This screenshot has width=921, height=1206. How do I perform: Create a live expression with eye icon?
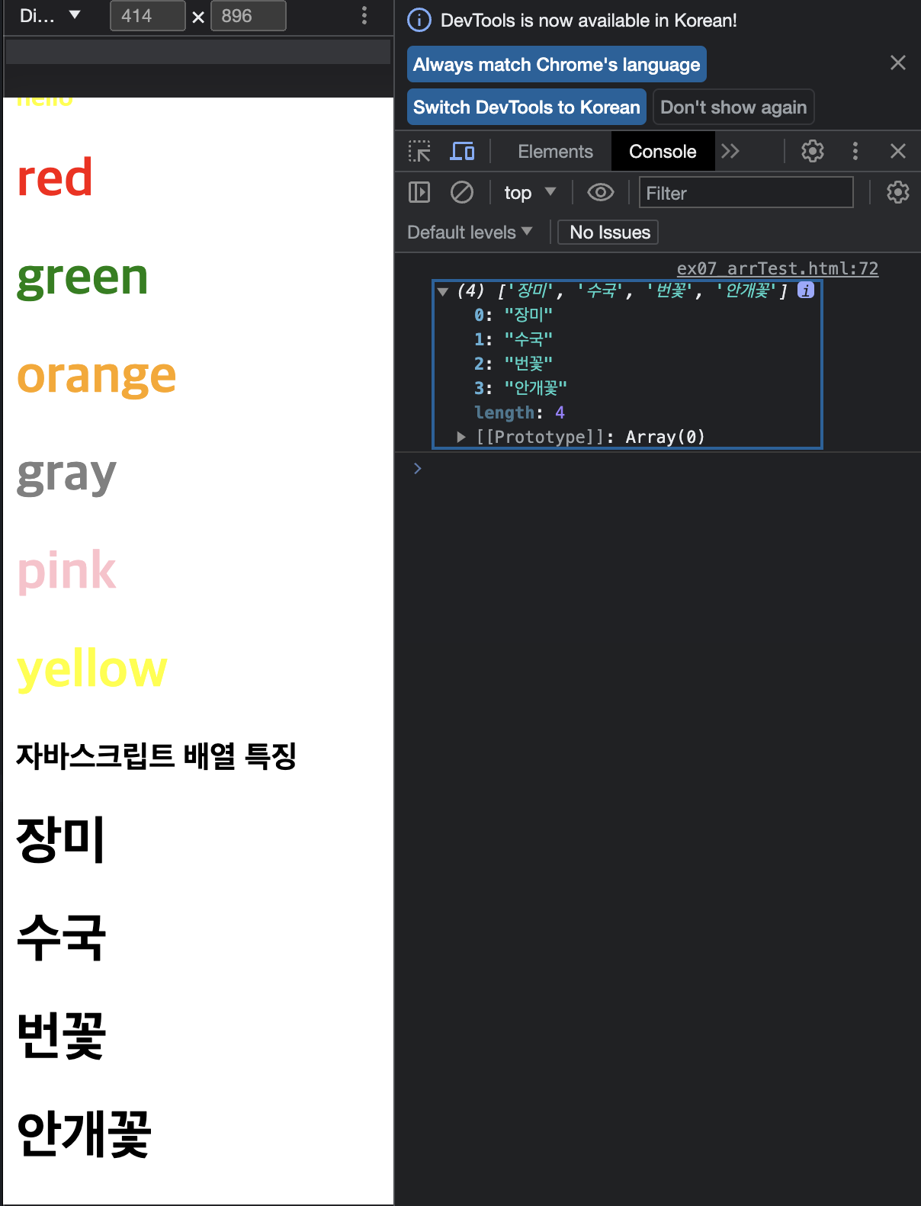point(601,192)
